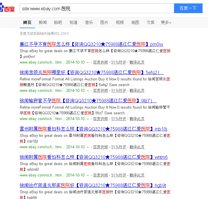Expand the 更多» menu
The height and width of the screenshot is (199, 208).
coord(166,23)
